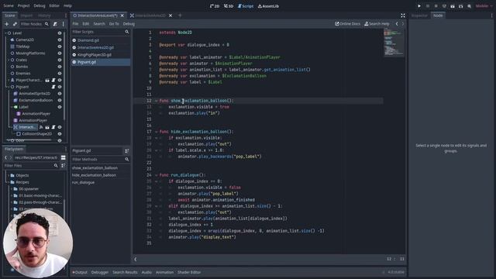Play a custom scene

coord(460,6)
